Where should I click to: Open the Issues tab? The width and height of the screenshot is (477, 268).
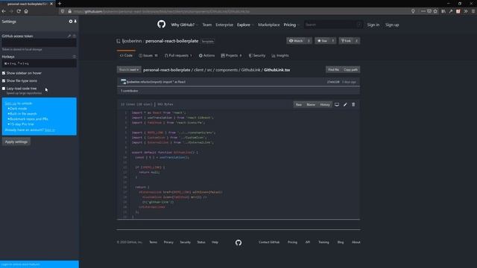pos(148,55)
